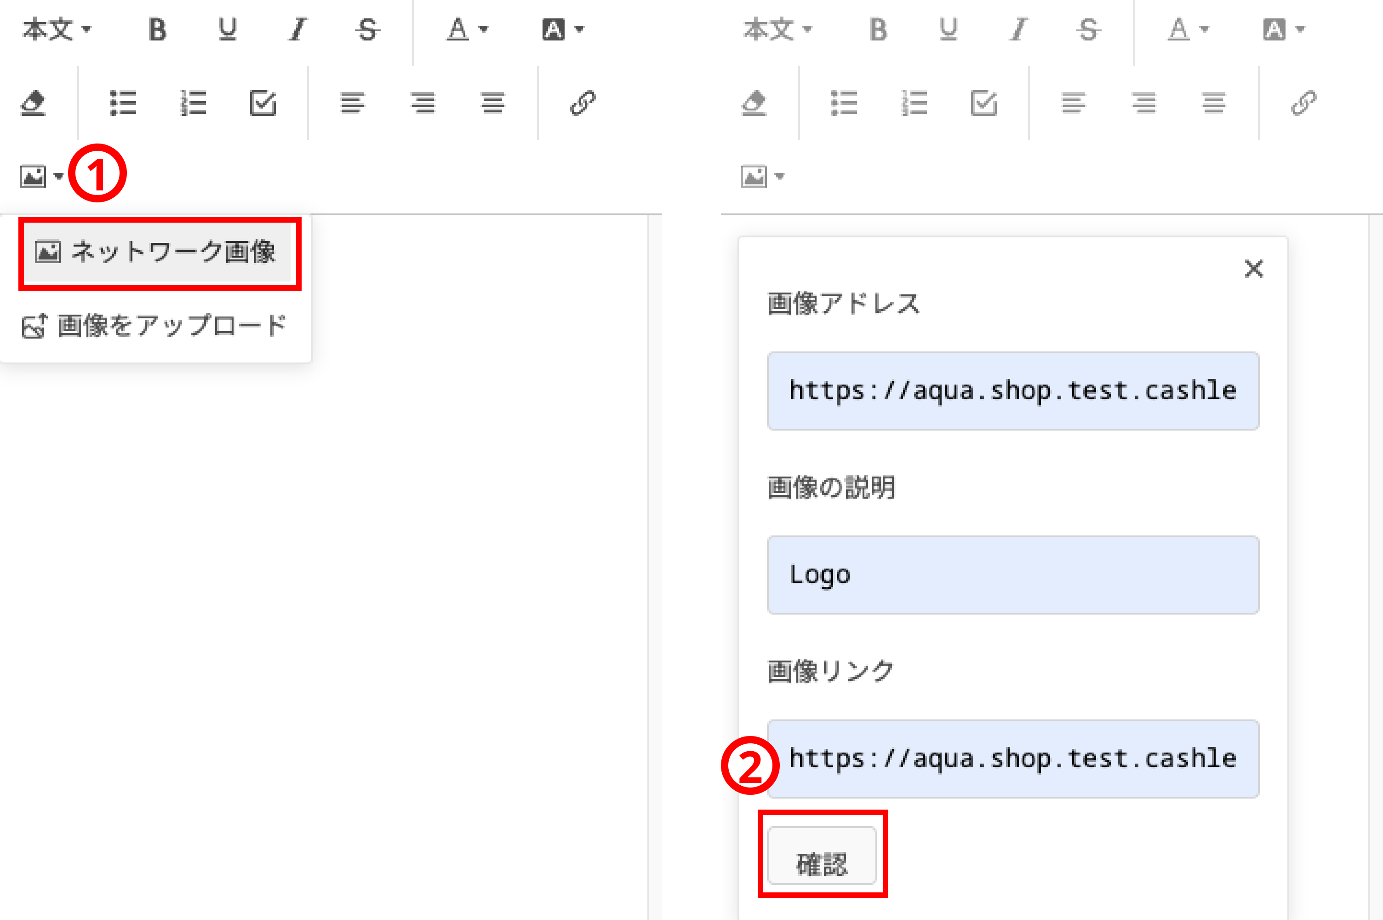Click the 画像の説明 field containing Logo
1383x920 pixels.
[1012, 575]
